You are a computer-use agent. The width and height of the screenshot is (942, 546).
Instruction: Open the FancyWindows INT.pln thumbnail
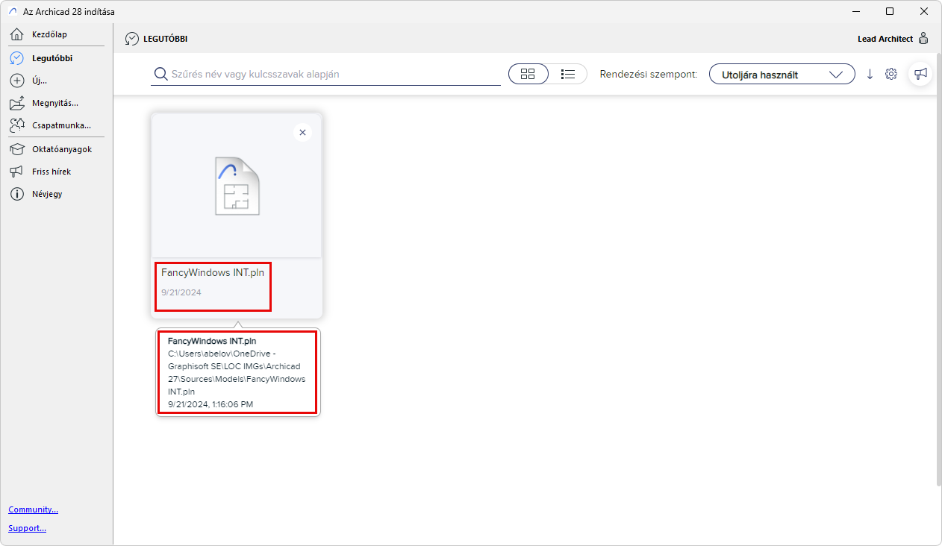pos(237,186)
